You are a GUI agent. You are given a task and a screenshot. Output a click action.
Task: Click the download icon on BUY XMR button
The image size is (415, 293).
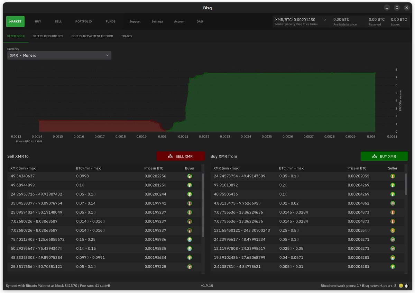[375, 157]
